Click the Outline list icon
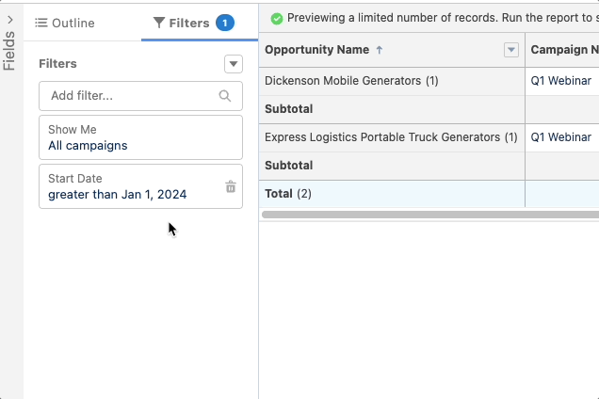This screenshot has height=399, width=599. [x=41, y=23]
